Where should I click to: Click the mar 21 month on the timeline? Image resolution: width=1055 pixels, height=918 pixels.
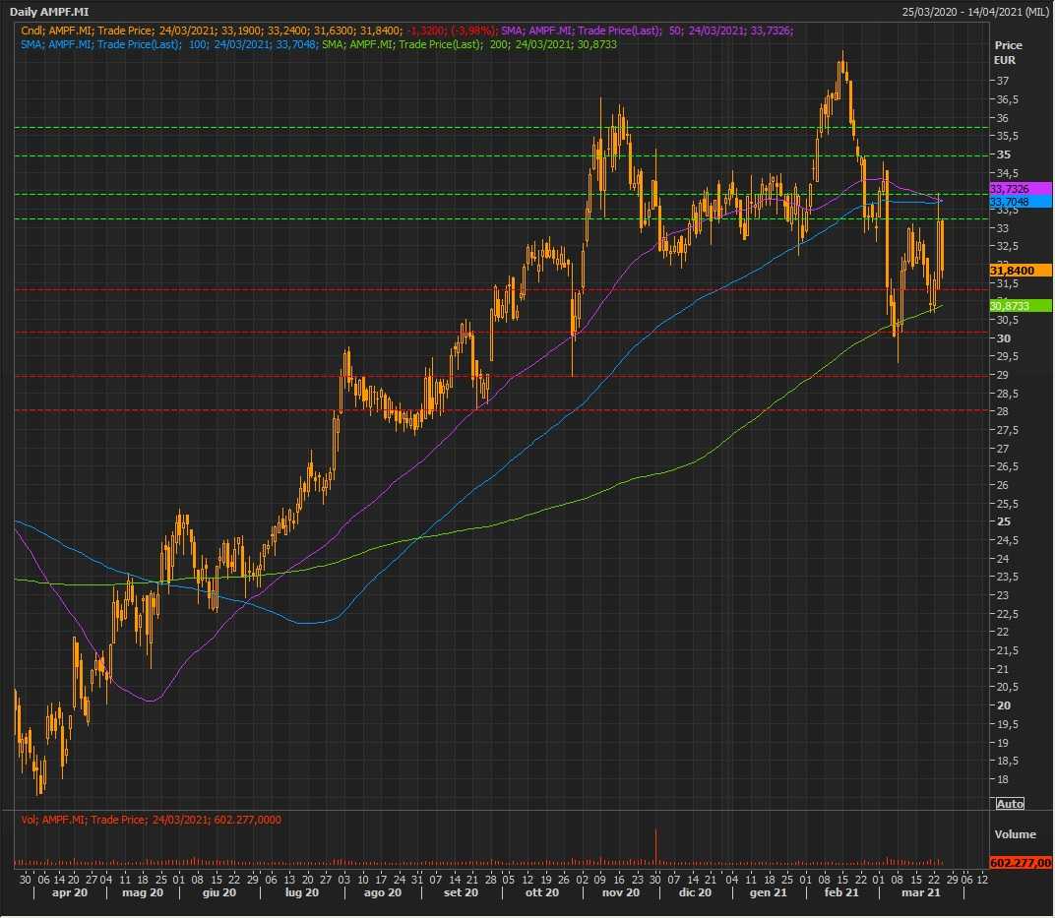[921, 892]
